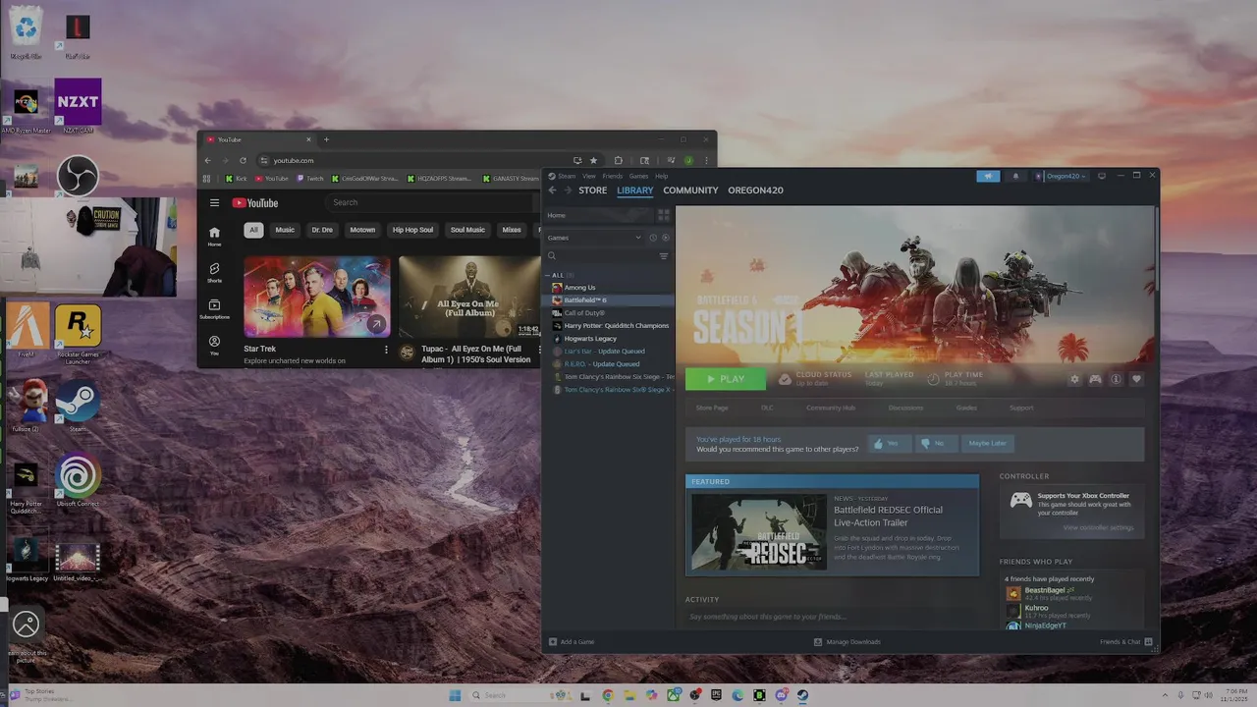This screenshot has height=707, width=1257.
Task: Open the Kick bookmark in Chrome
Action: tap(236, 179)
